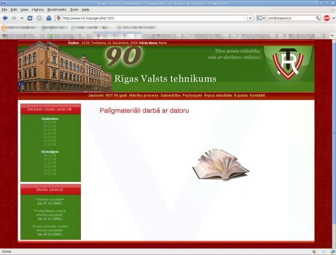Image resolution: width=336 pixels, height=255 pixels.
Task: Click the Adblock Plus ABP icon
Action: point(326,18)
